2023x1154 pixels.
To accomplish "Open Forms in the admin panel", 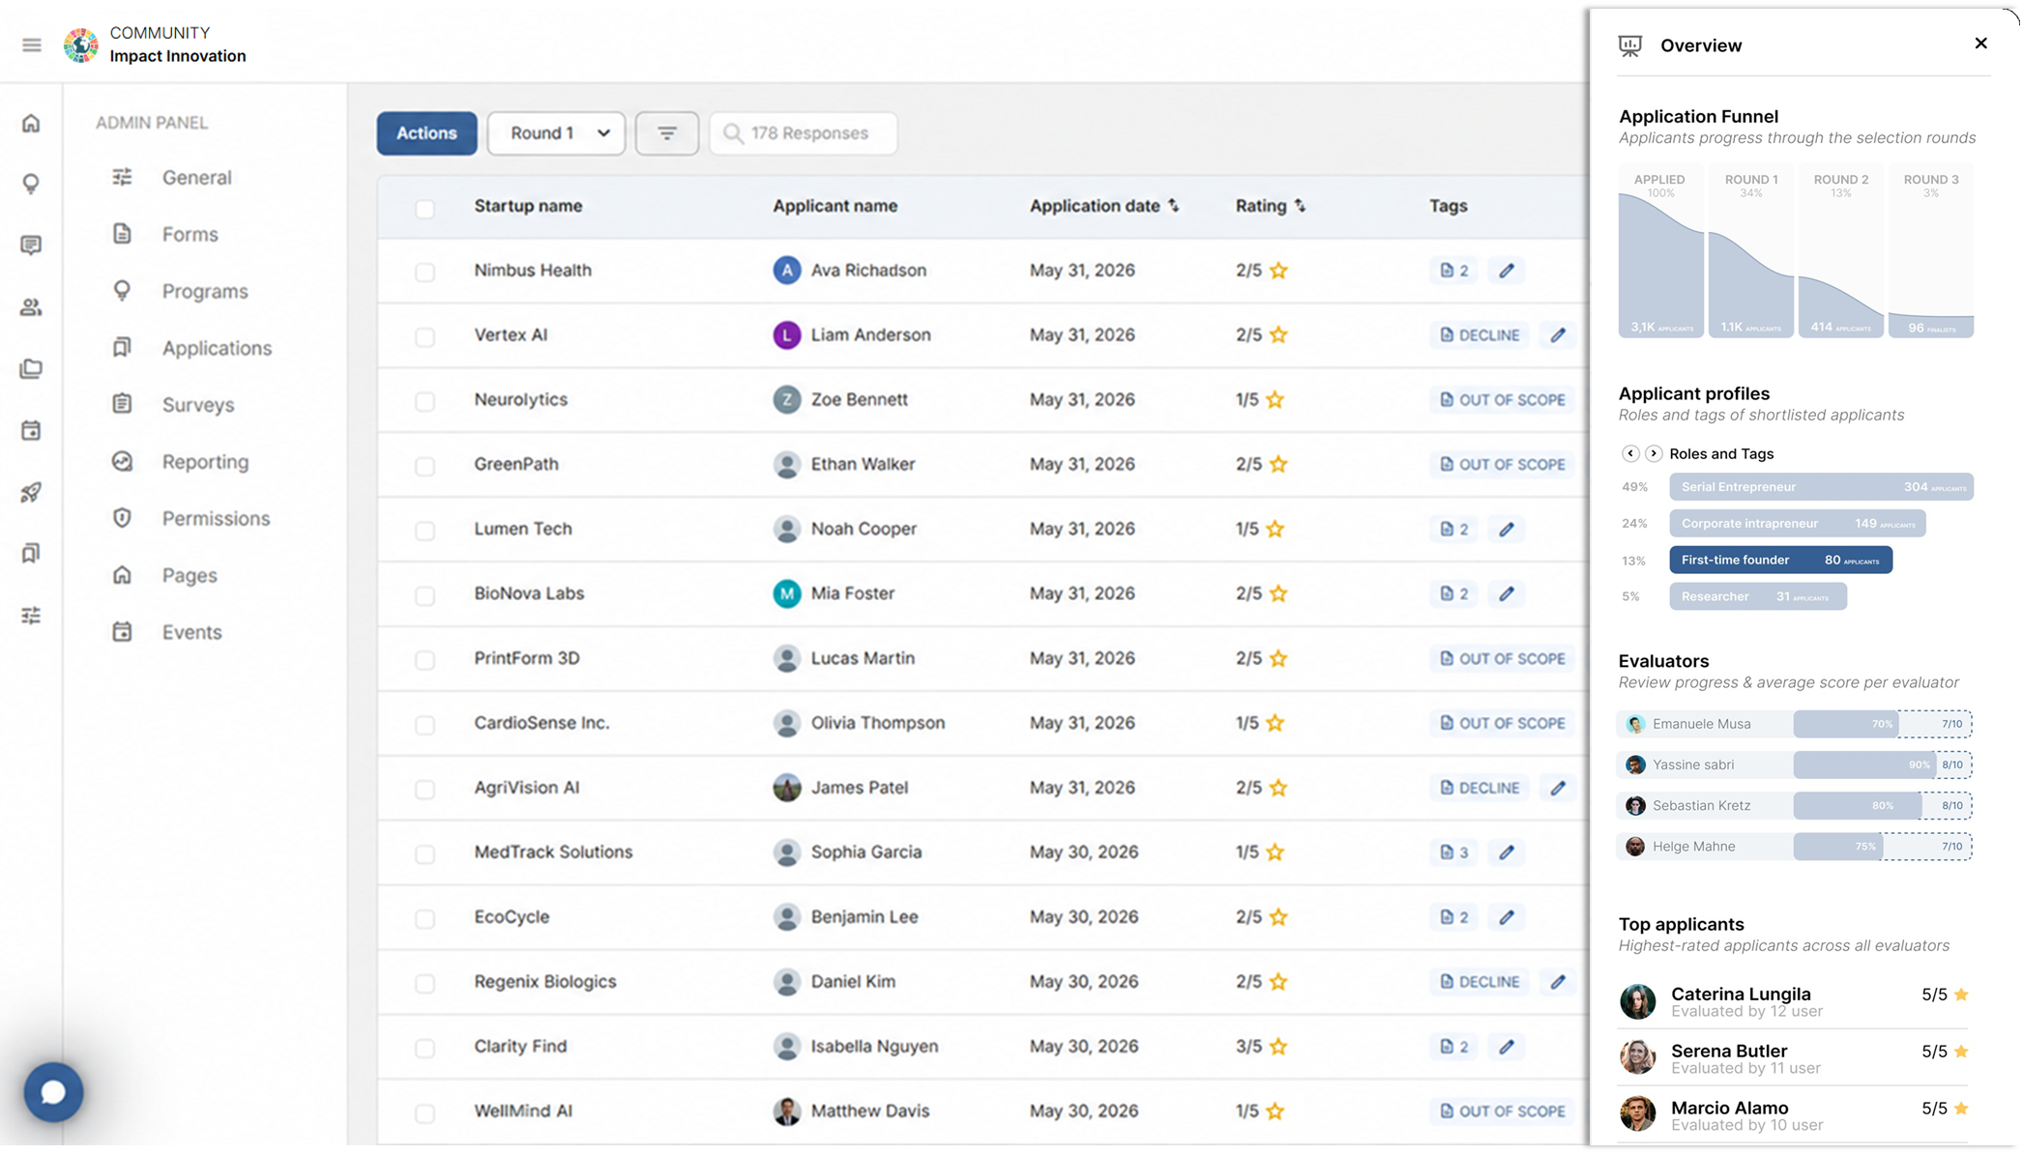I will tap(190, 235).
